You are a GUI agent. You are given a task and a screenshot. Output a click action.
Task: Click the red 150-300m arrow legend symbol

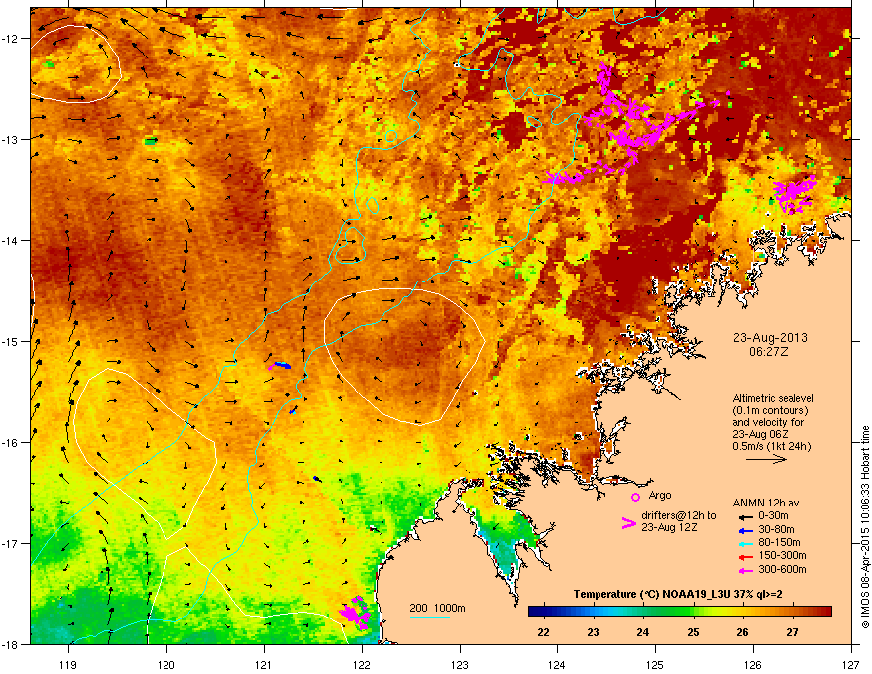click(745, 557)
